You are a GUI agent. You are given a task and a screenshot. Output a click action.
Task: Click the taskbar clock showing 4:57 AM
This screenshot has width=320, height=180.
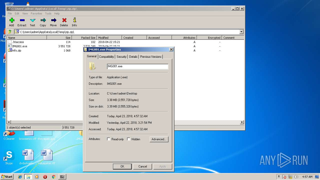pos(307,177)
